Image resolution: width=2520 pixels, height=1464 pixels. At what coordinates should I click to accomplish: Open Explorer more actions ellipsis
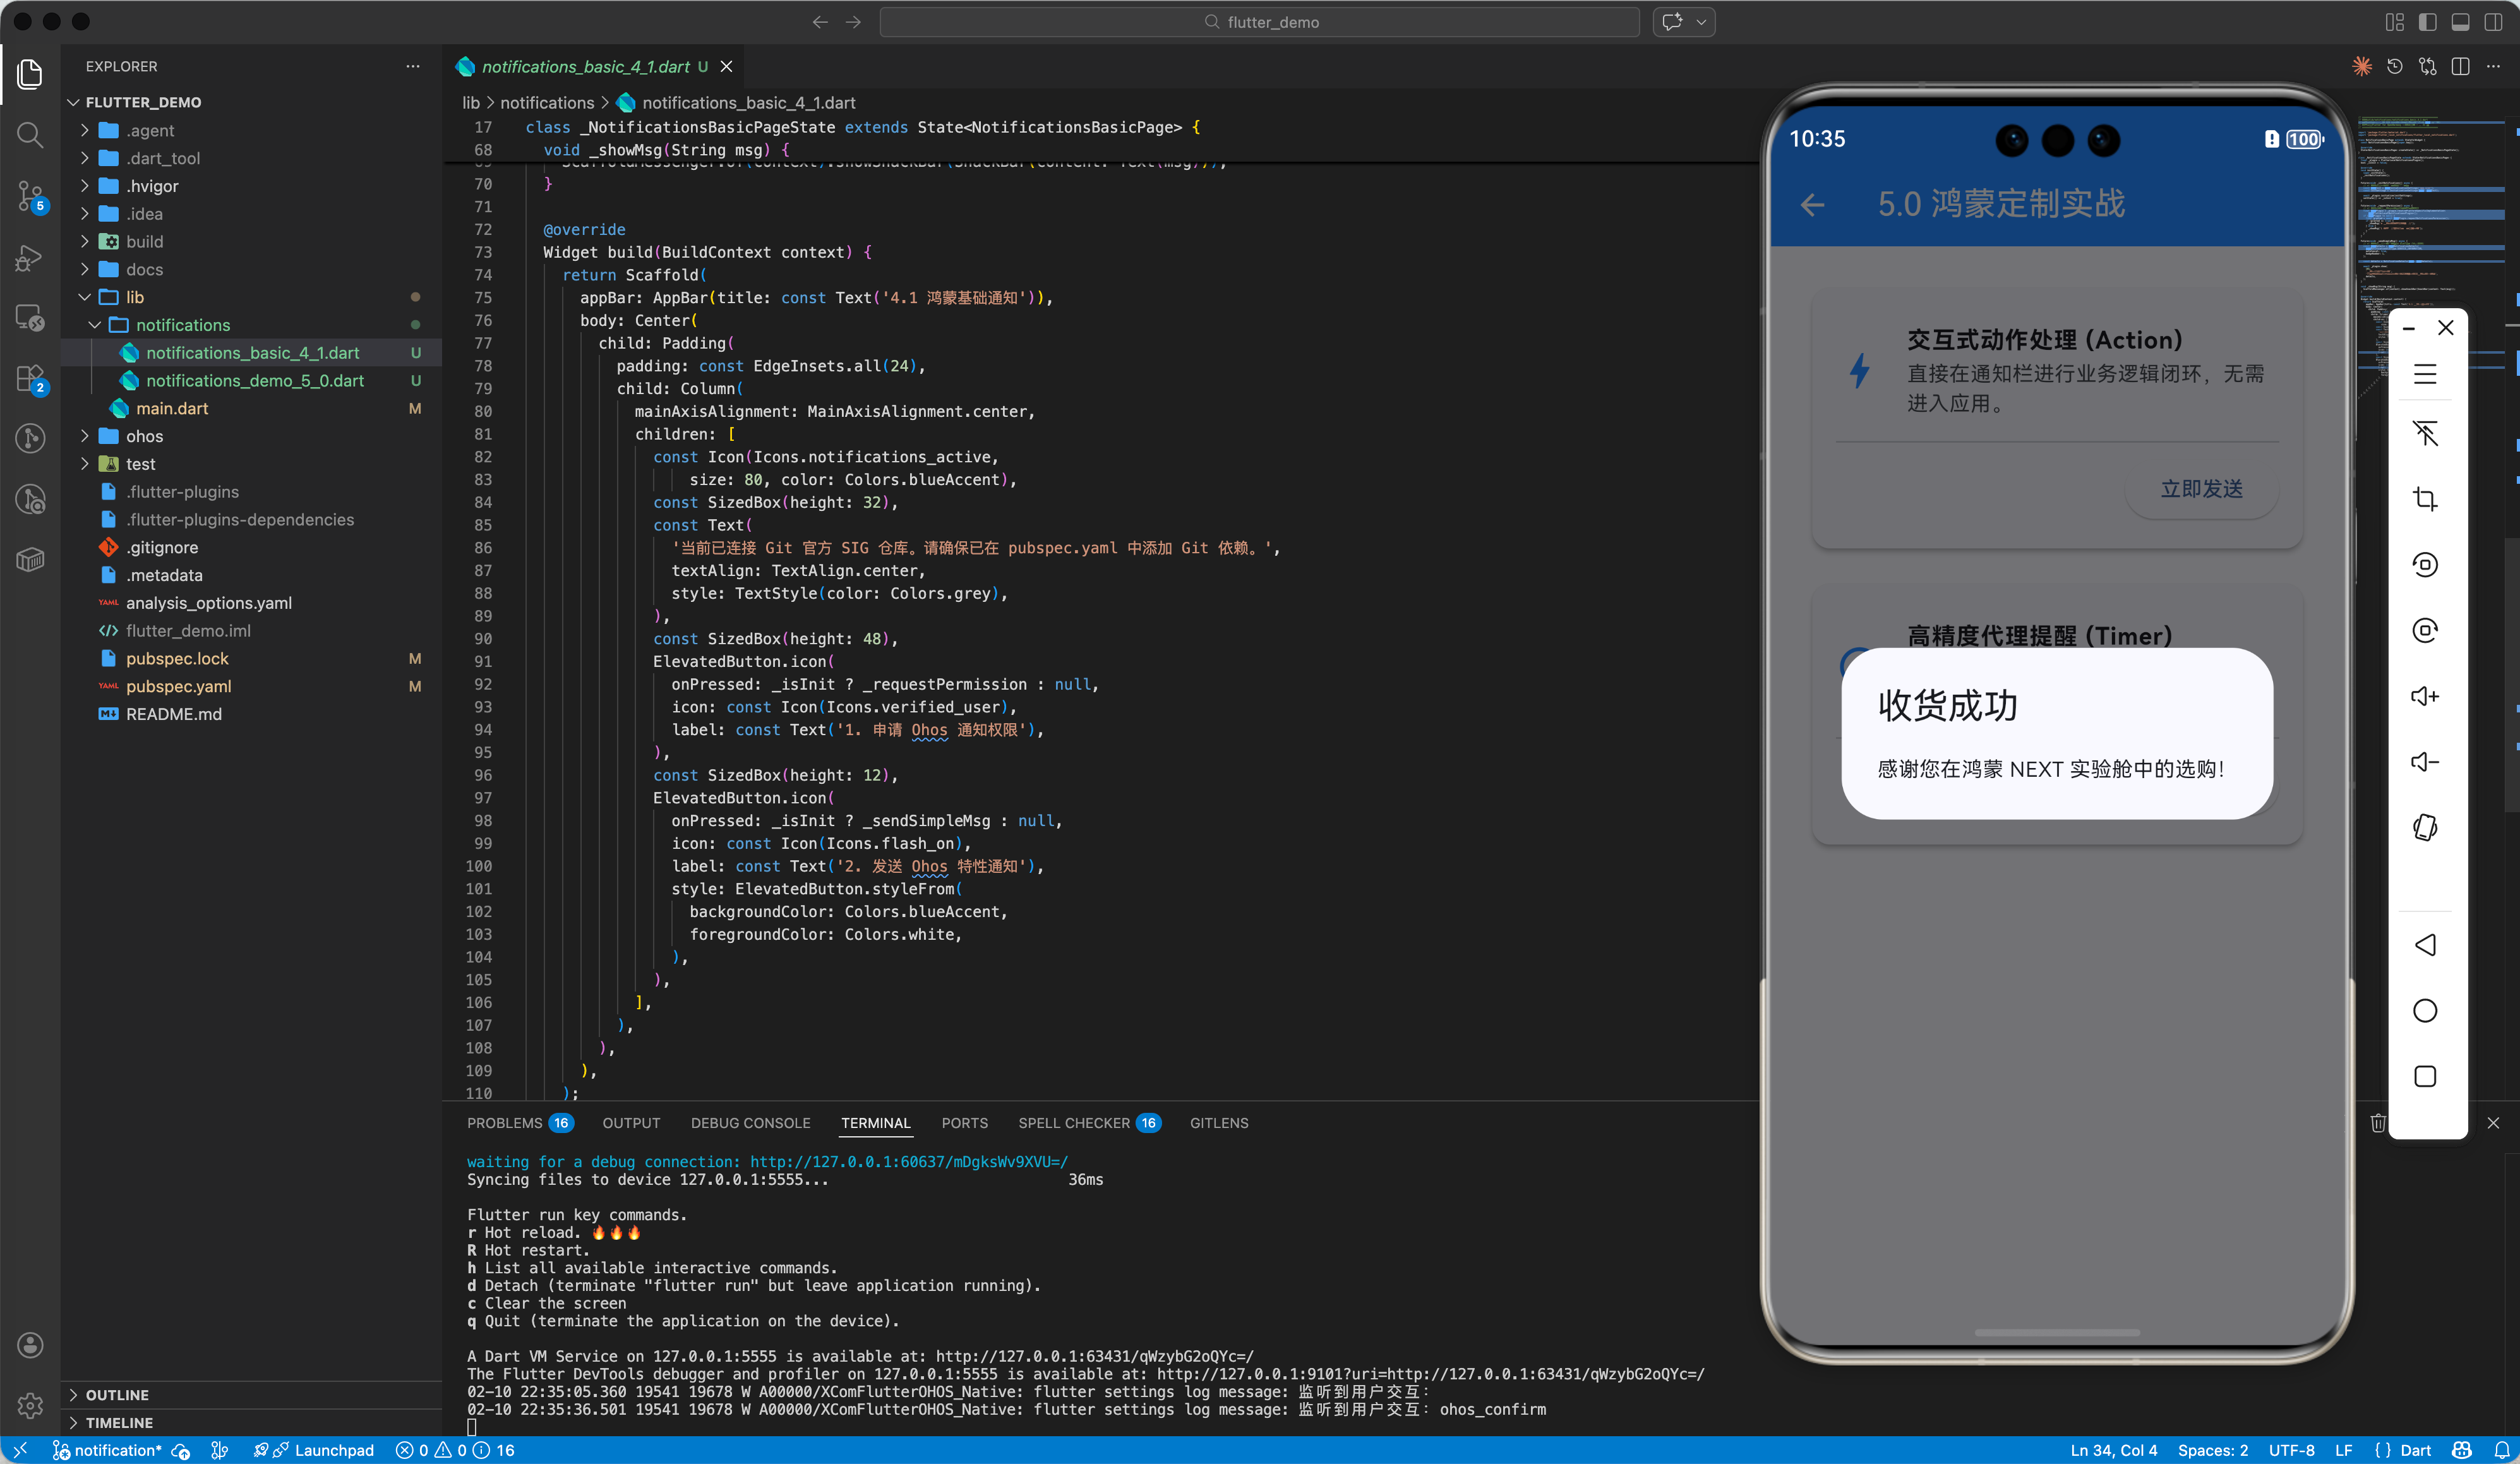click(413, 66)
